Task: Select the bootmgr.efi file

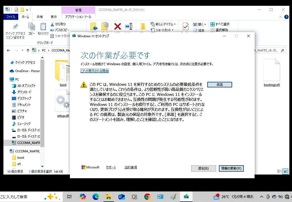Action: pos(272,73)
